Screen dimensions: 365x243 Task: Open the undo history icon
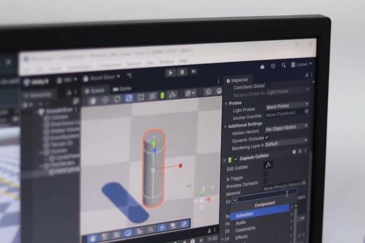[x=273, y=66]
